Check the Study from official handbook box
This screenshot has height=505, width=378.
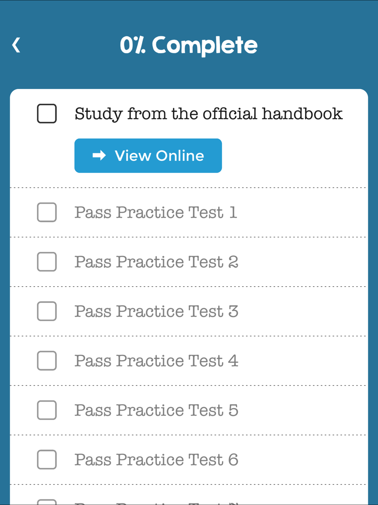[47, 114]
